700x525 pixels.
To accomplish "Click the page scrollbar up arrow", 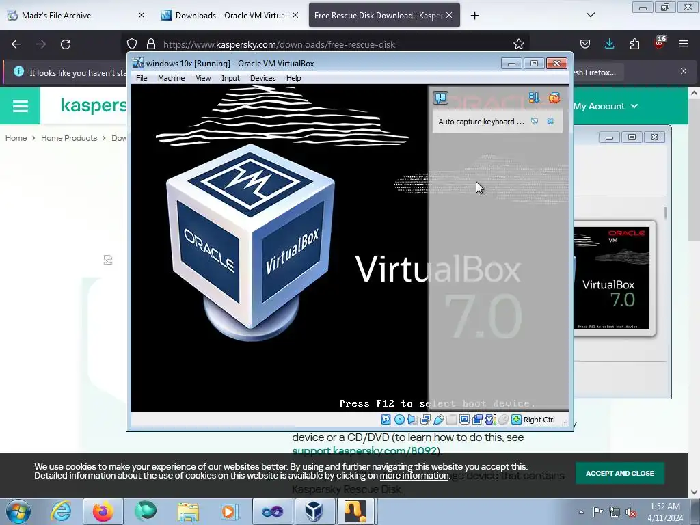I will coord(693,93).
